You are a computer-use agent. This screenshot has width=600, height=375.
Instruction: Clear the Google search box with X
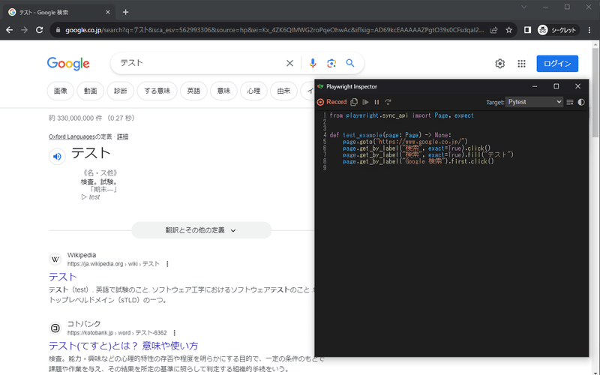(x=289, y=63)
